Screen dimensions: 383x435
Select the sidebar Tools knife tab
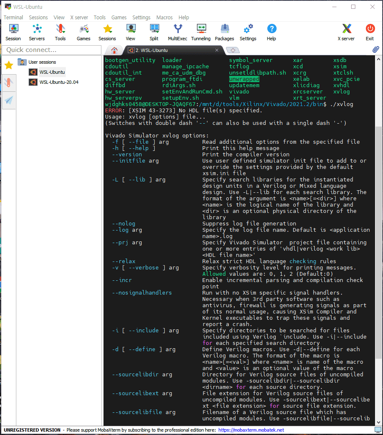click(9, 83)
